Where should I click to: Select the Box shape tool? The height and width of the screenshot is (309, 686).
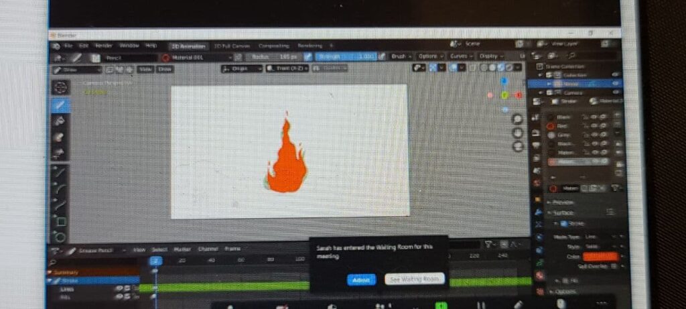tap(60, 221)
